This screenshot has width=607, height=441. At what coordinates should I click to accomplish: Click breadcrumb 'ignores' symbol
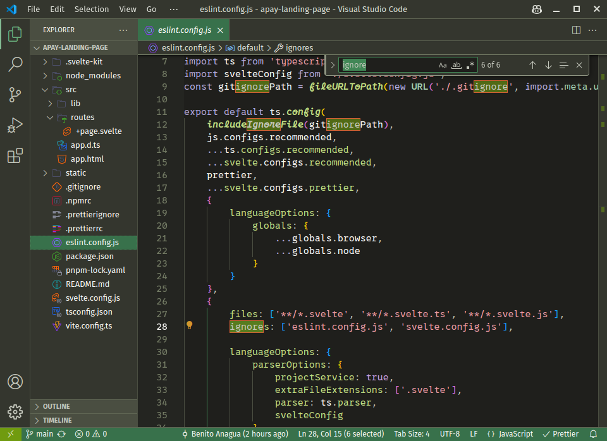294,48
